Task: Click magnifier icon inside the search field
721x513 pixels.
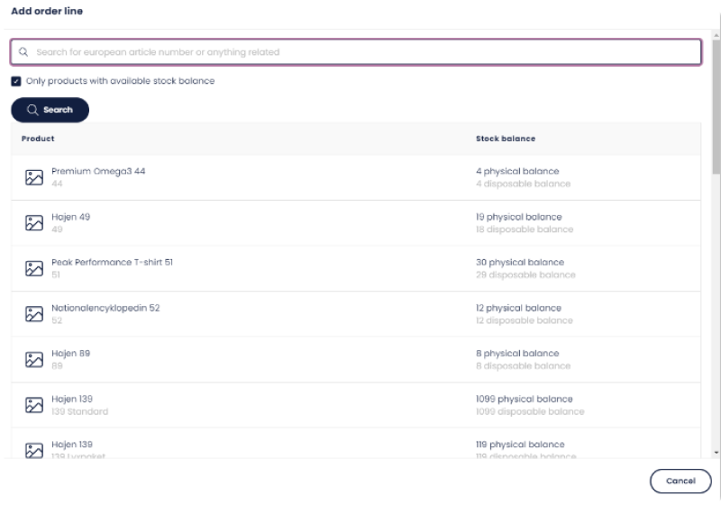Action: [23, 52]
